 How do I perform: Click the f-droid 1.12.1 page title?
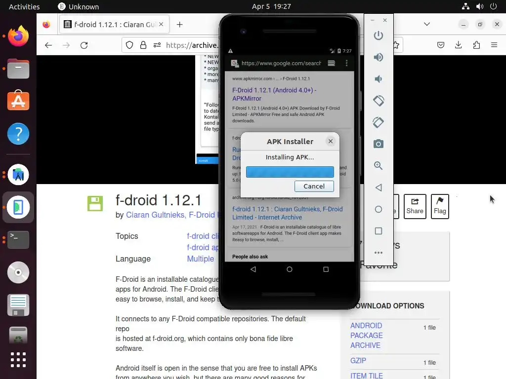(x=159, y=200)
